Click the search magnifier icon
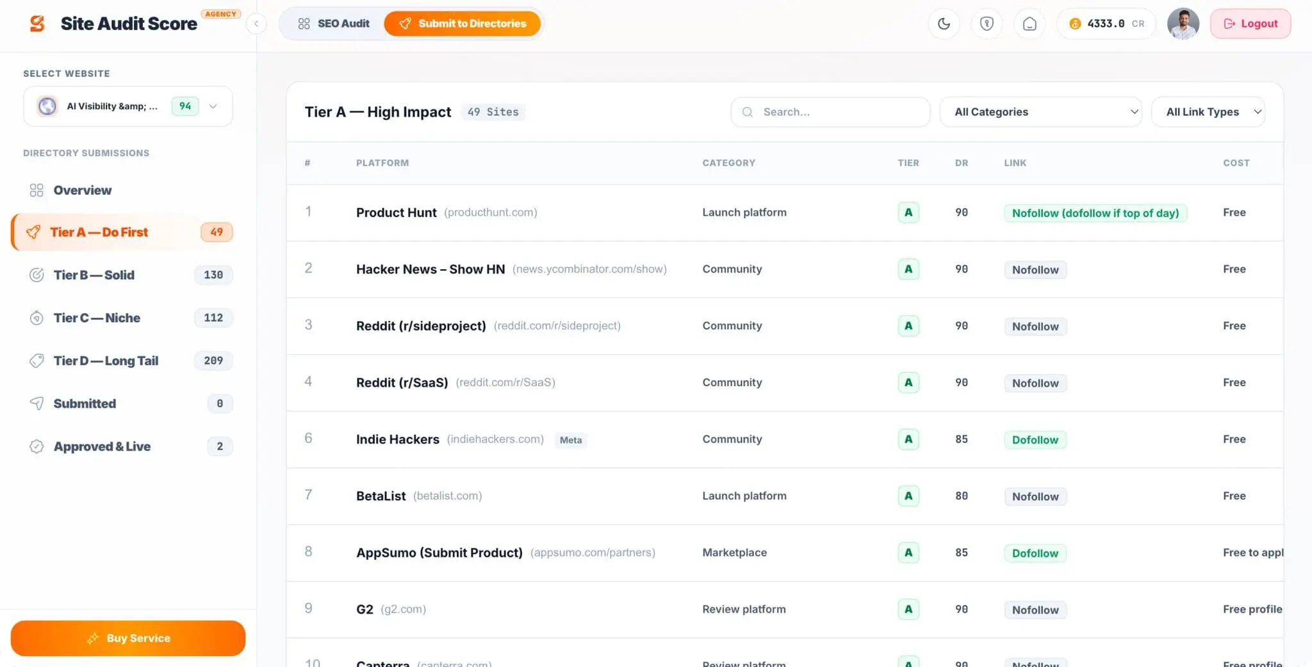This screenshot has width=1312, height=667. click(x=747, y=112)
